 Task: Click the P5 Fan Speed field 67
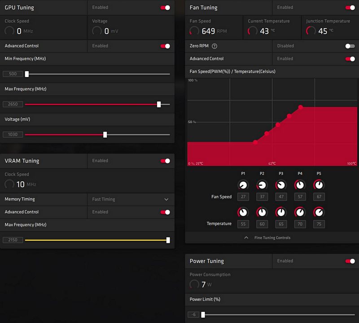pyautogui.click(x=319, y=197)
